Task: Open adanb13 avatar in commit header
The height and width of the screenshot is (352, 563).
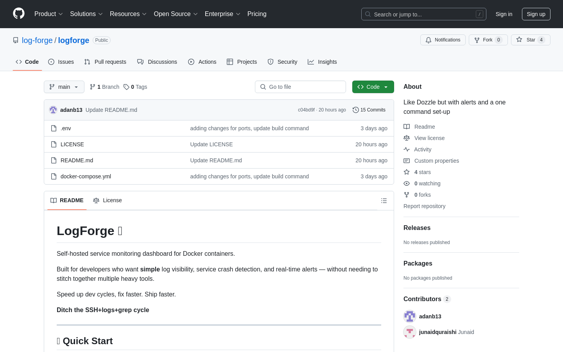Action: click(x=53, y=110)
